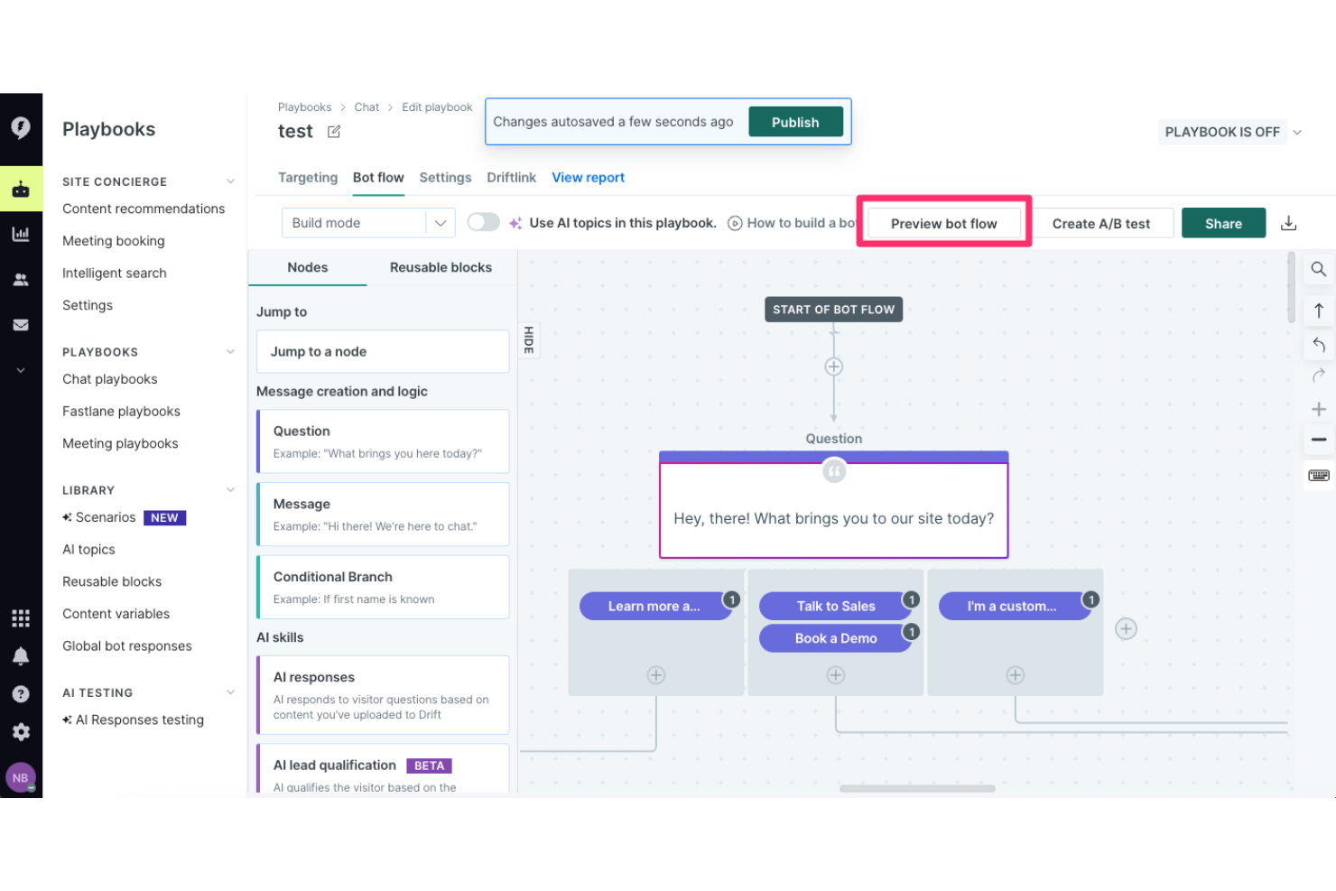Open the notifications bell icon
The height and width of the screenshot is (891, 1336).
click(x=21, y=656)
